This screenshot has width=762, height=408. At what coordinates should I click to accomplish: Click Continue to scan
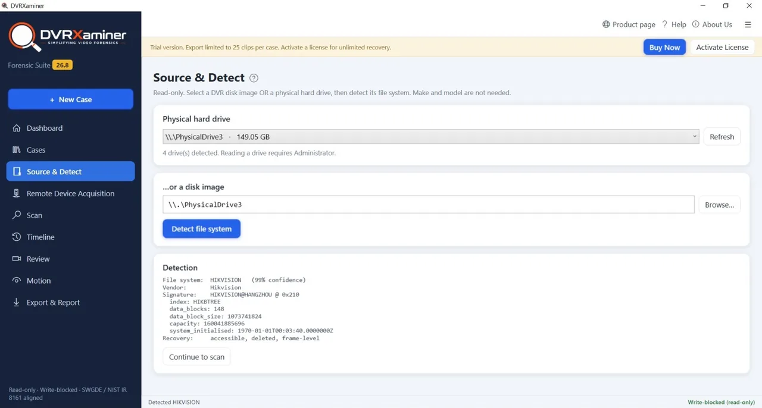pyautogui.click(x=196, y=357)
